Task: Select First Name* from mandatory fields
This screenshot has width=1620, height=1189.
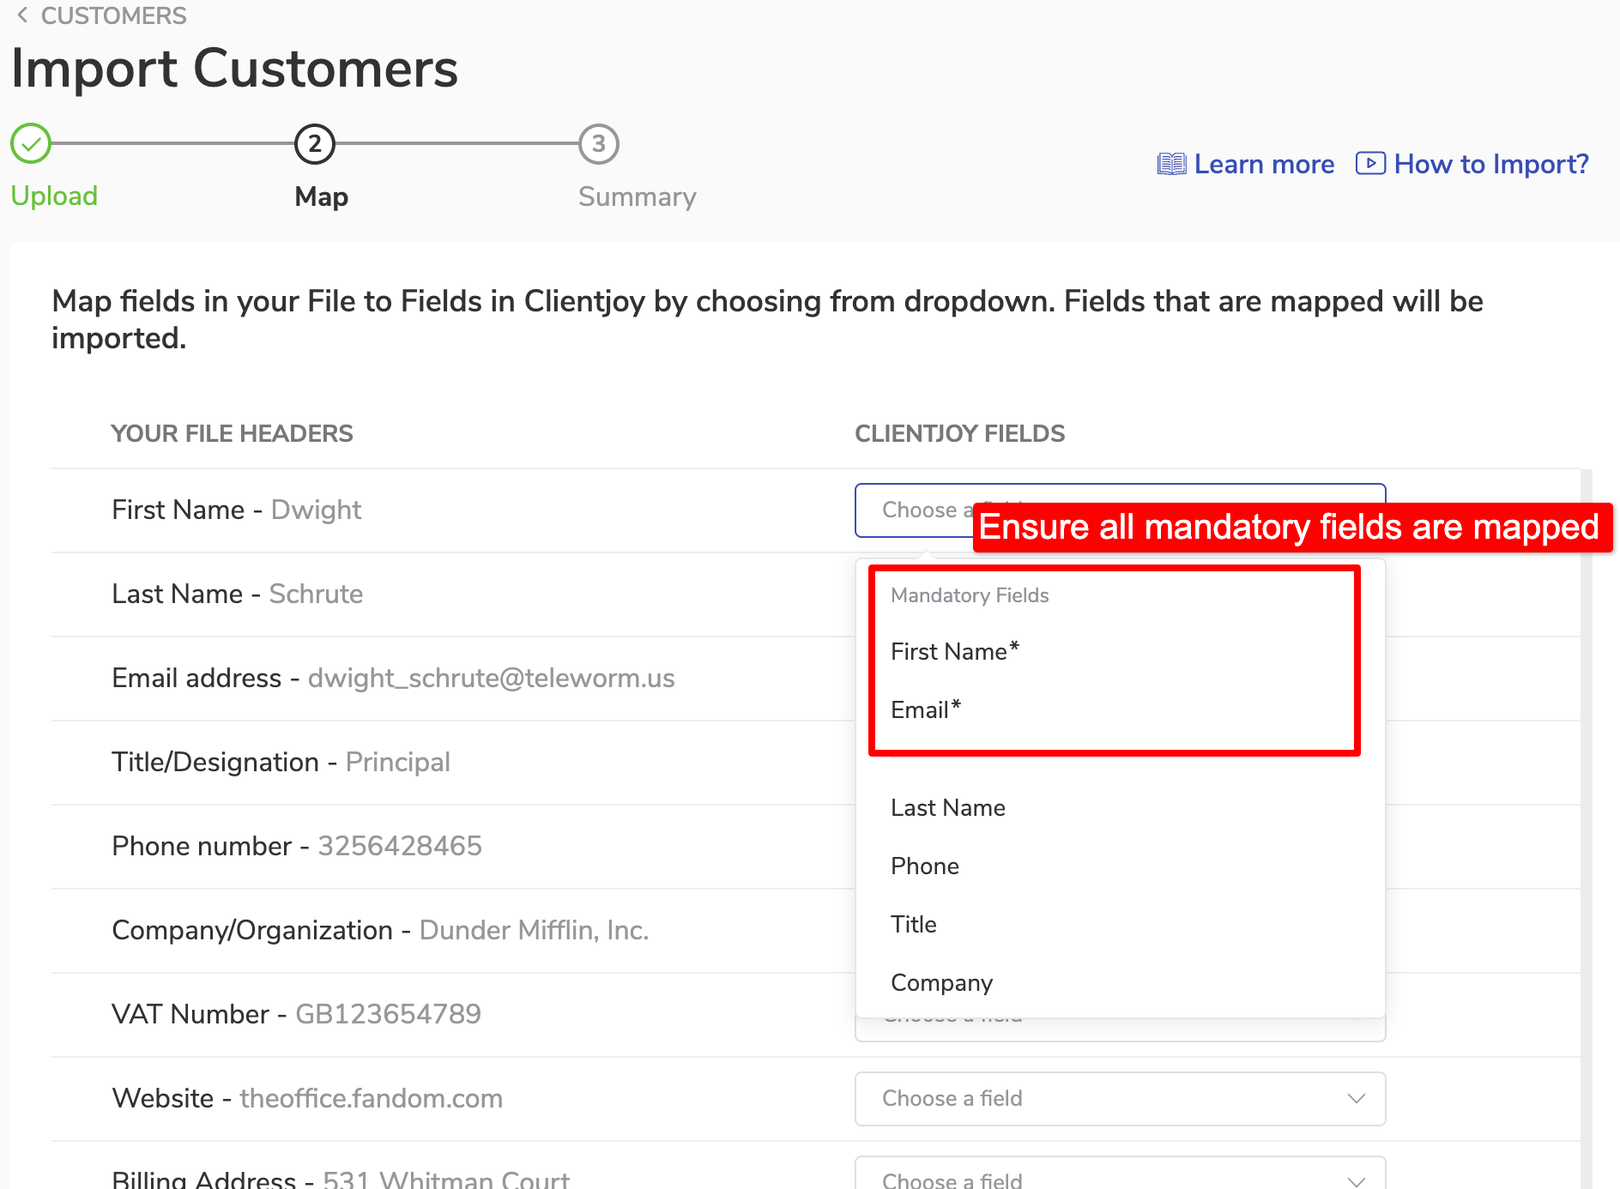Action: tap(954, 652)
